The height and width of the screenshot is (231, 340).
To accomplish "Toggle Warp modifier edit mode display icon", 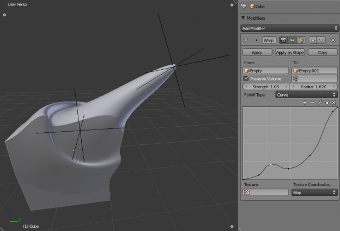I will tap(301, 41).
